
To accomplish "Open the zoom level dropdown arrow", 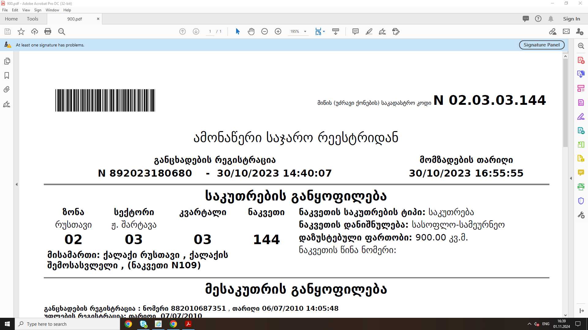I will 305,31.
